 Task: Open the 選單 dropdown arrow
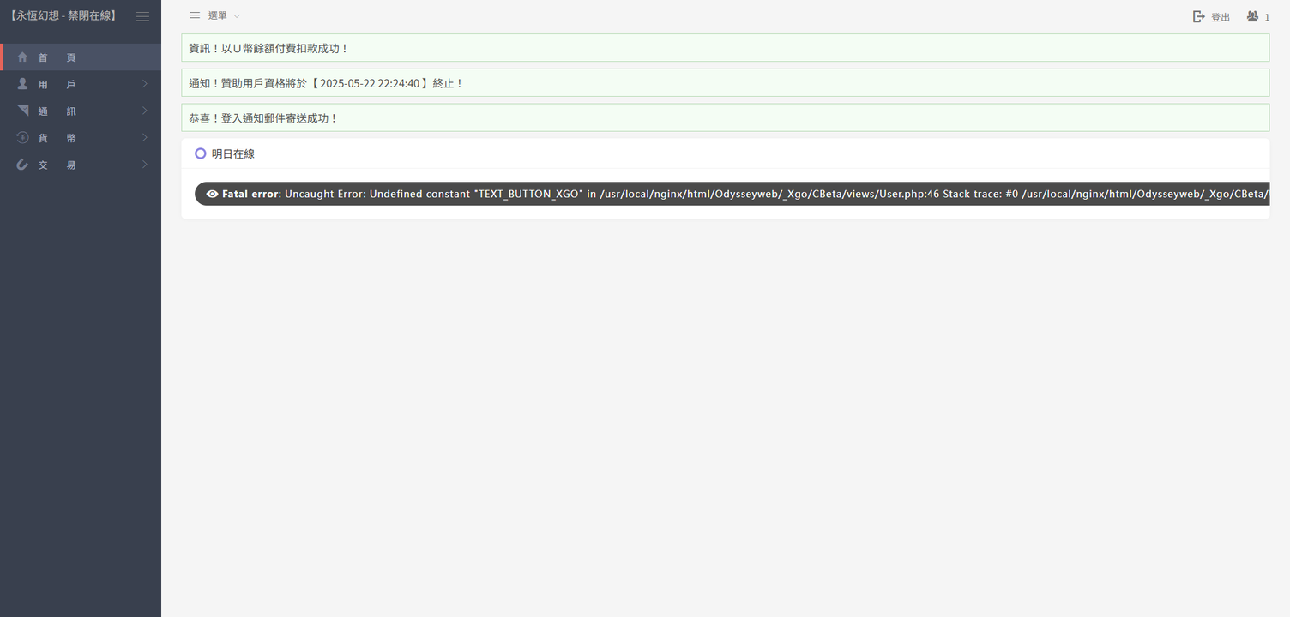point(237,16)
